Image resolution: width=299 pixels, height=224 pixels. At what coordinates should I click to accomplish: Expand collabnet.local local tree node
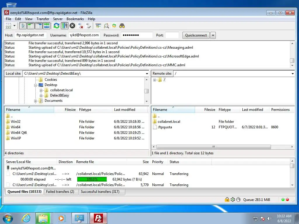coord(41,90)
